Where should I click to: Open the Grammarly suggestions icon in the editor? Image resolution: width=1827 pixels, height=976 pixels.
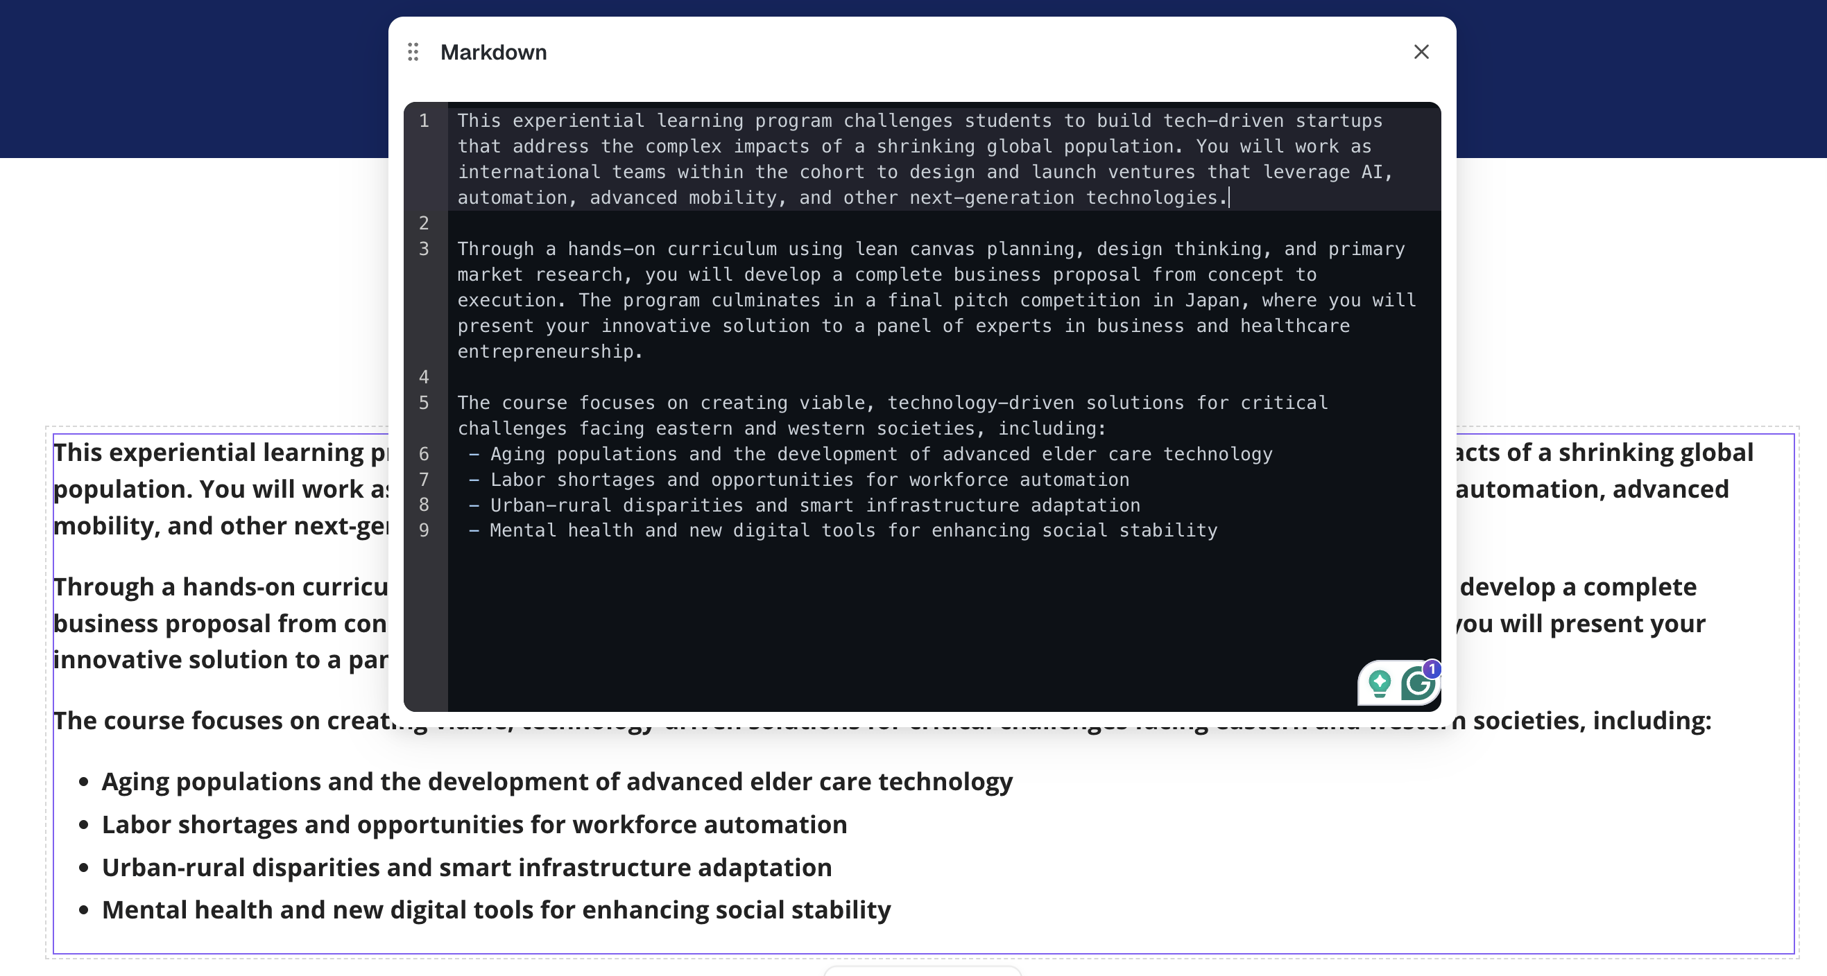(1418, 683)
